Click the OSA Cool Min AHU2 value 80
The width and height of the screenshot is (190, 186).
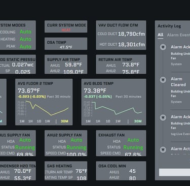tap(132, 178)
